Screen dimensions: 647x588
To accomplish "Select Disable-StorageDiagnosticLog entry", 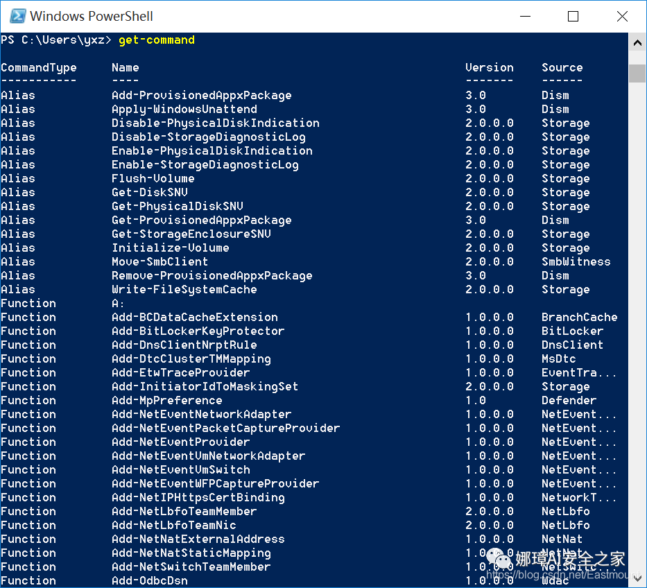I will 208,137.
